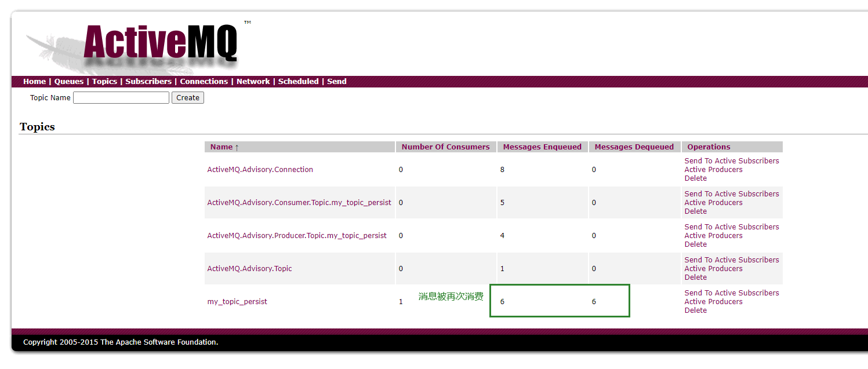
Task: Open the my_topic_persist topic
Action: coord(237,302)
